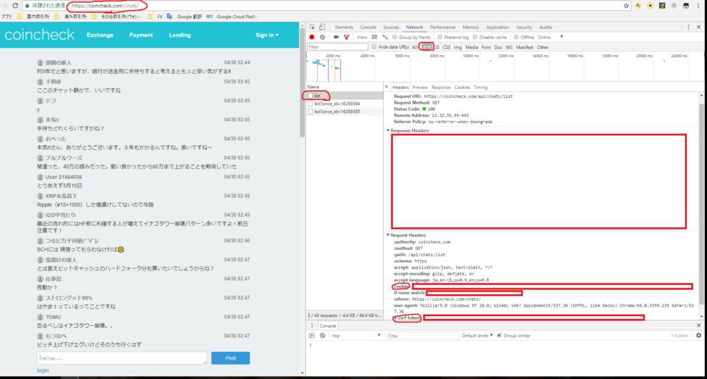This screenshot has height=379, width=707.
Task: Toggle device toolbar icon in DevTools
Action: (322, 27)
